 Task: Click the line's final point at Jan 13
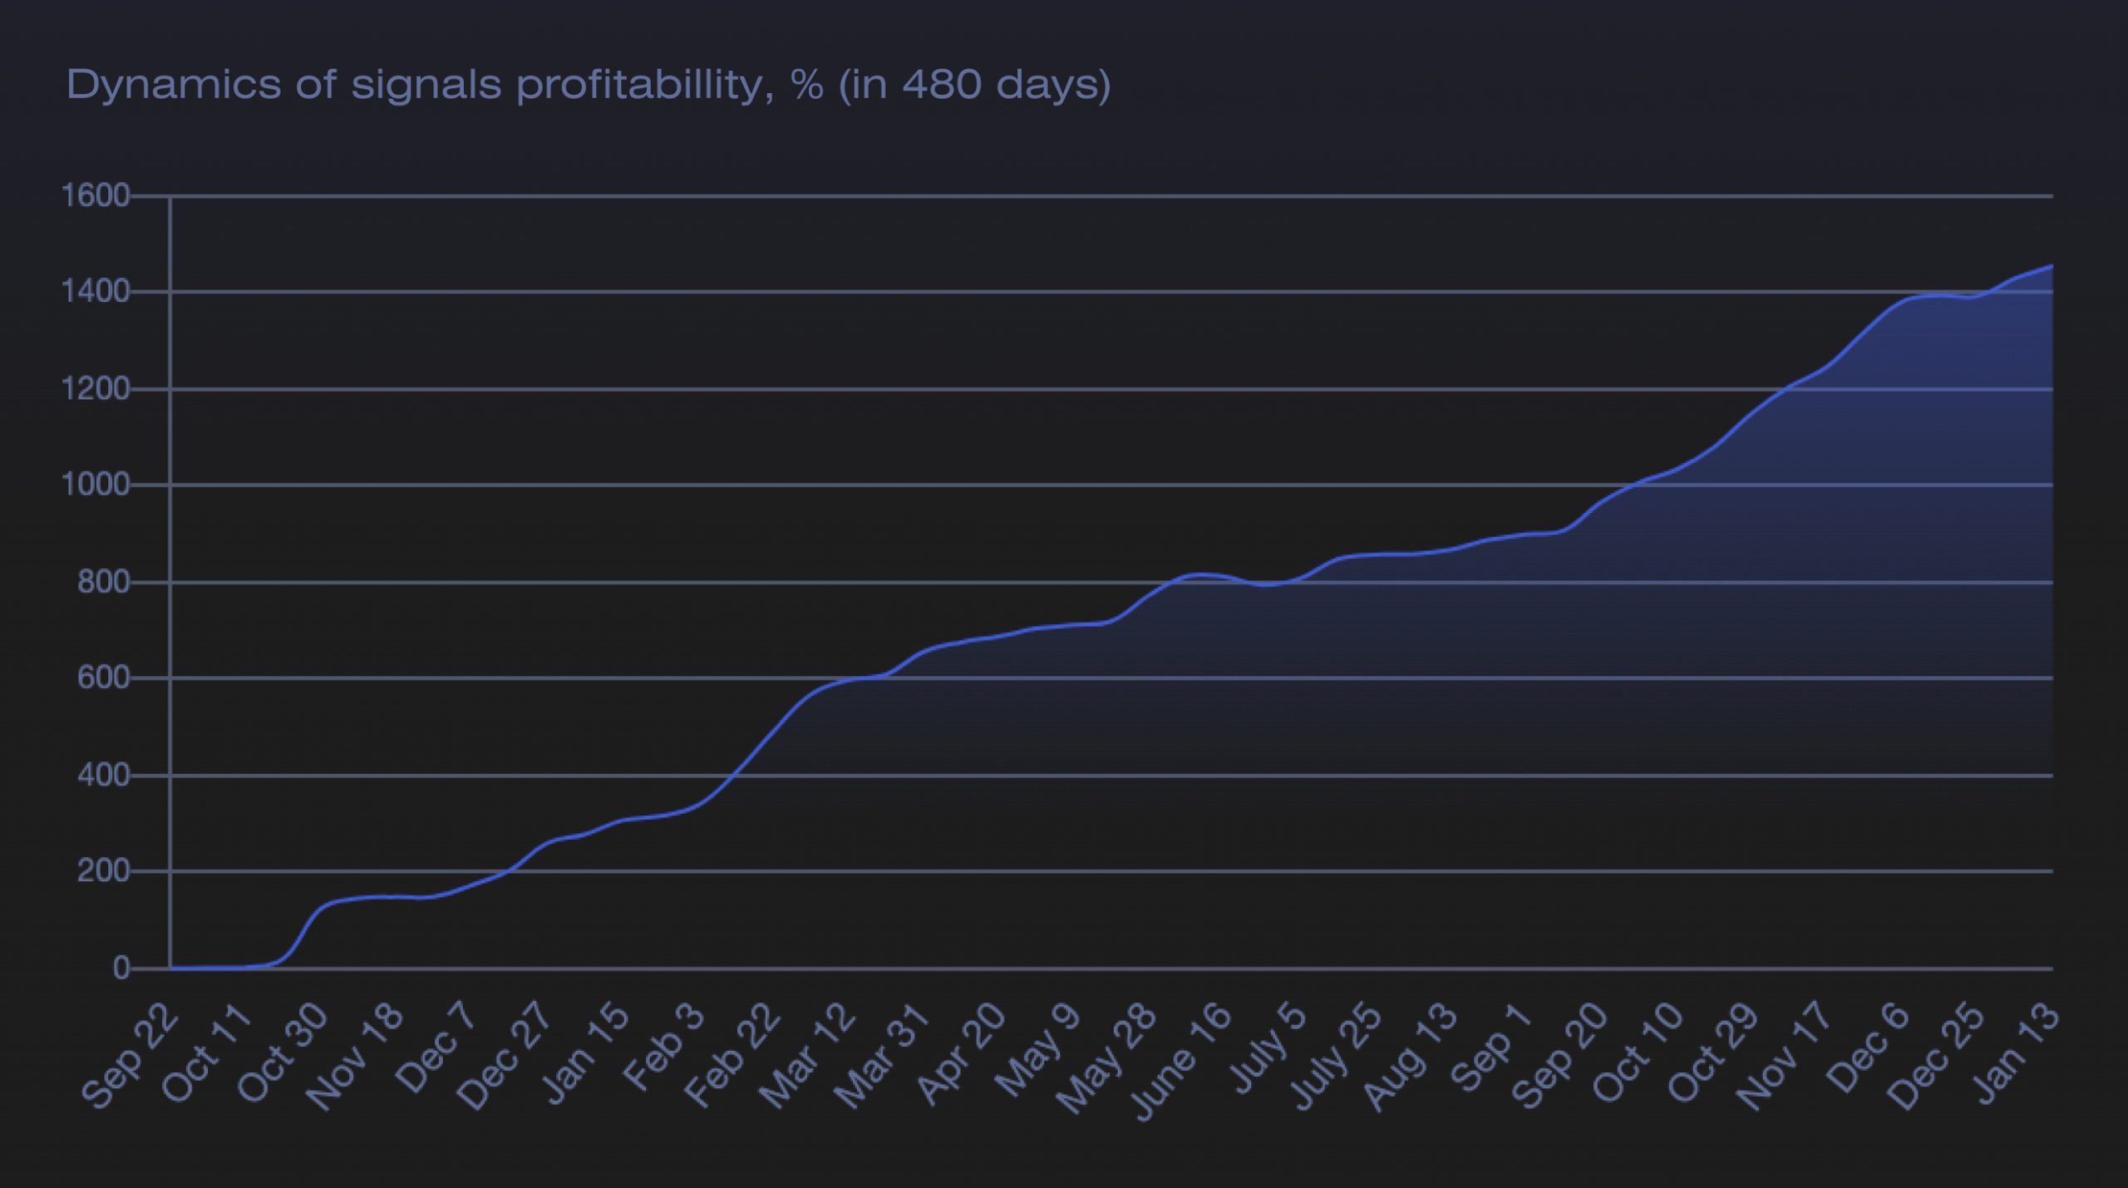tap(2052, 266)
